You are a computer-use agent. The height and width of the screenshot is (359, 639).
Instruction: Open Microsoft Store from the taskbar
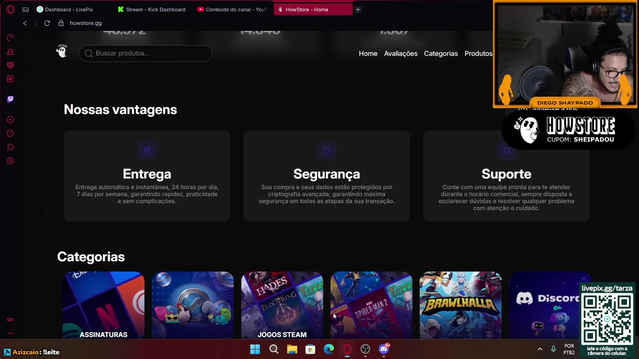coord(311,349)
